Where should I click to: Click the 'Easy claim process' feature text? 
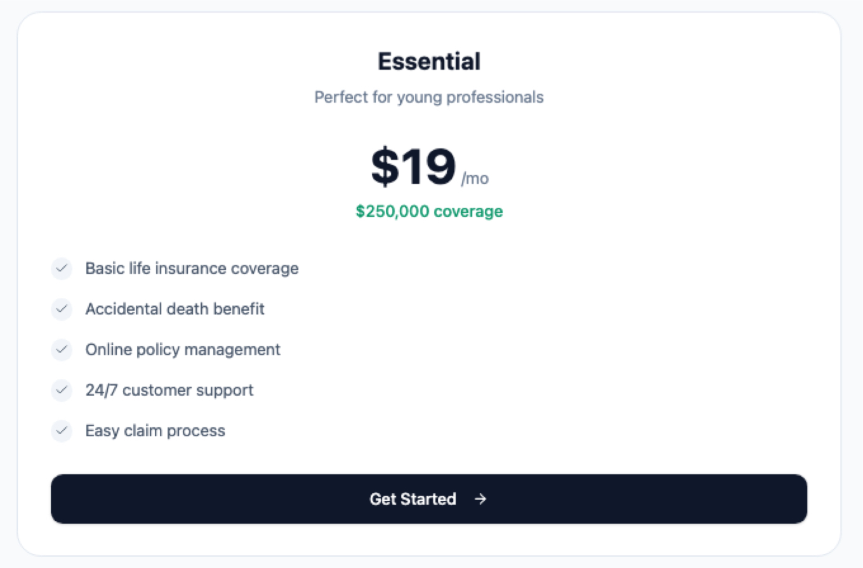(155, 431)
